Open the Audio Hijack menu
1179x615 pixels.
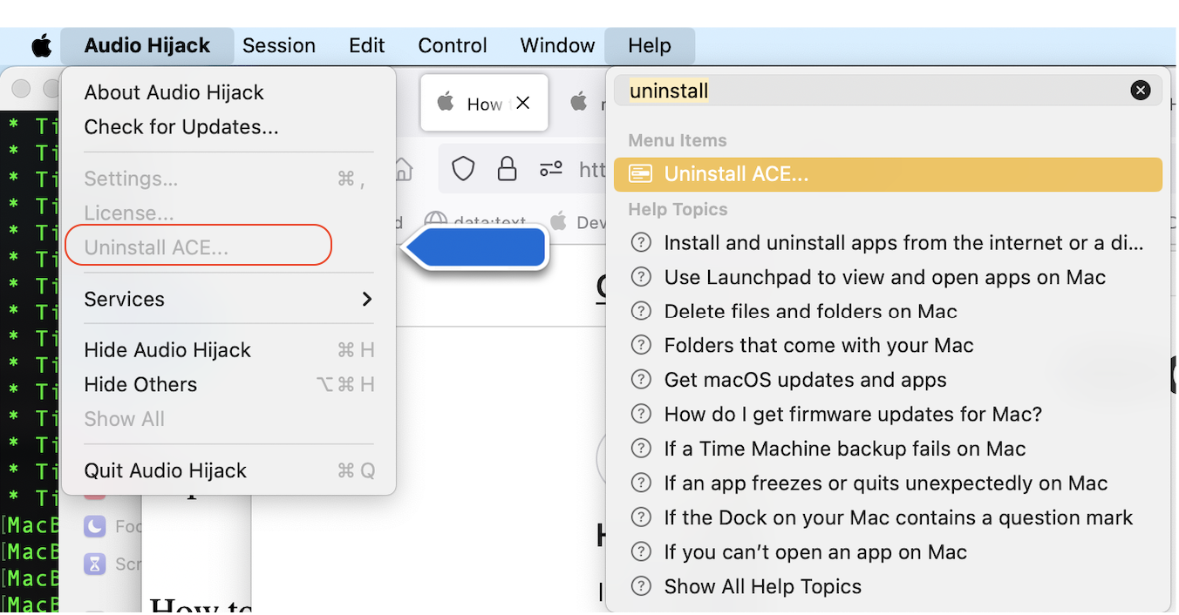click(147, 45)
